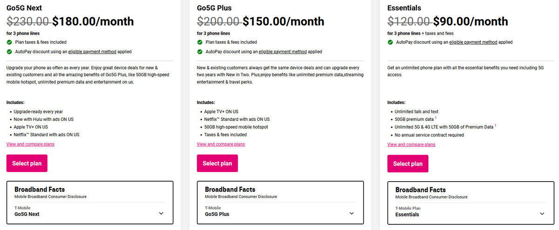Select the Go5G Plus plan
The image size is (559, 230).
pyautogui.click(x=218, y=164)
